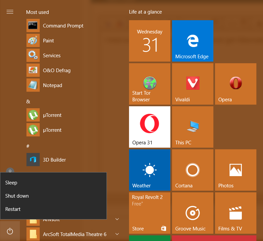
Task: Open the This PC tile
Action: pyautogui.click(x=193, y=127)
